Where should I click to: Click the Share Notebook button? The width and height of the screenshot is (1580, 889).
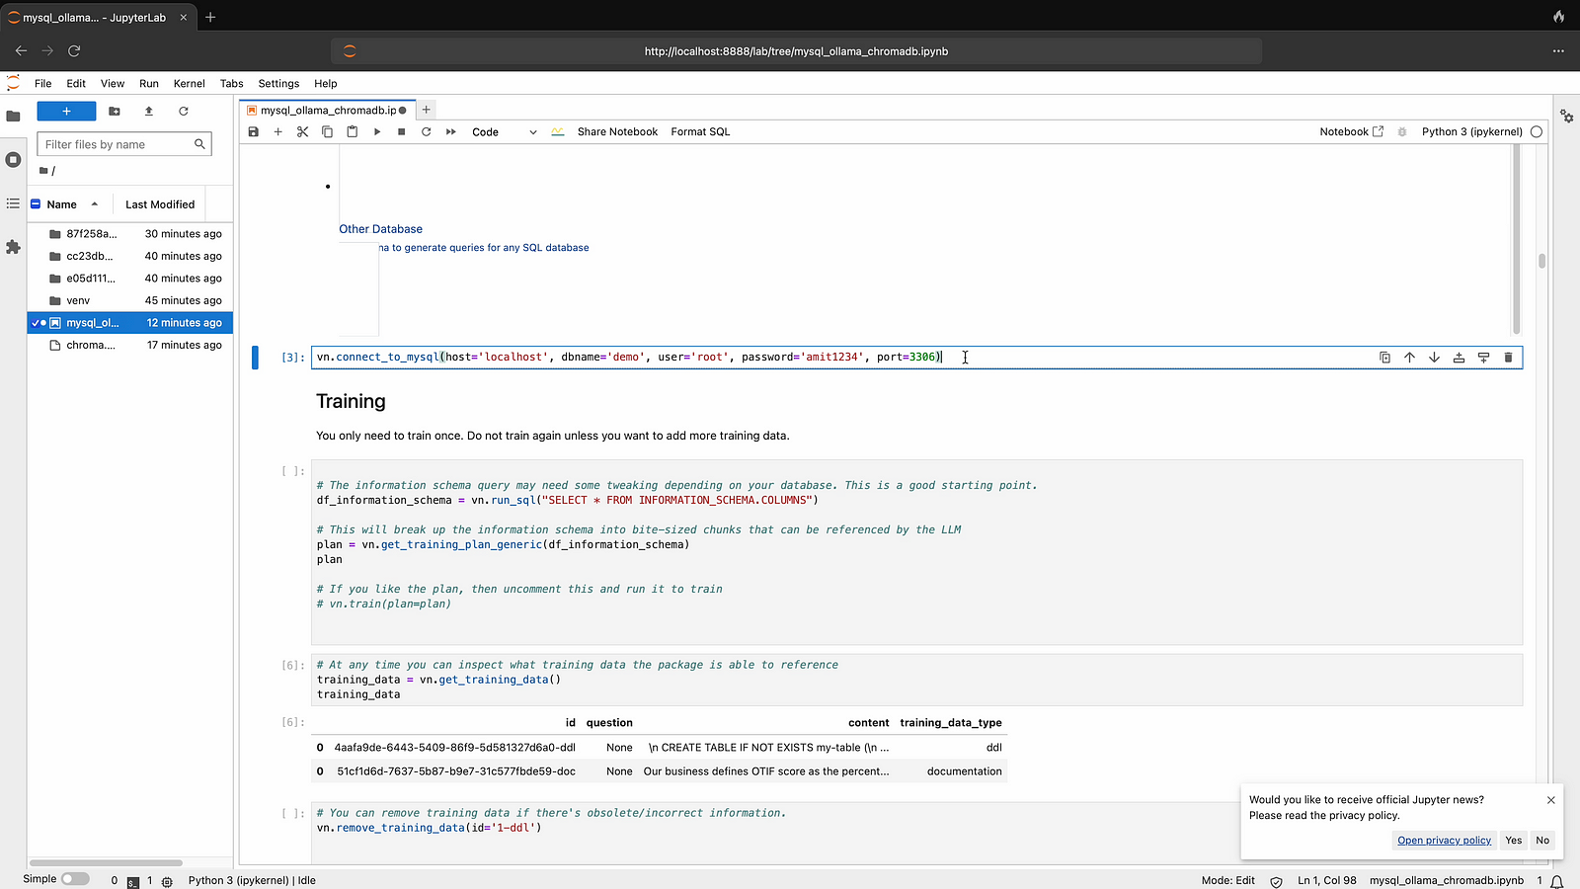pyautogui.click(x=617, y=131)
